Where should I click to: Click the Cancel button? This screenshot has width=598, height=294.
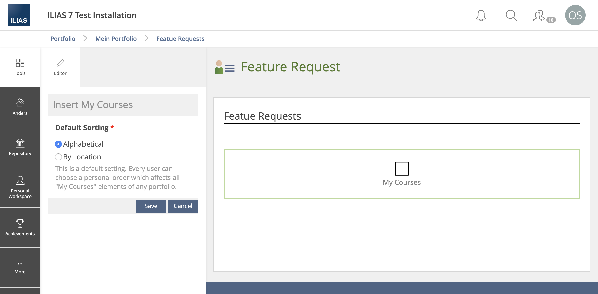point(183,206)
